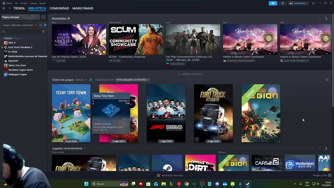Select F1 2018 in the sidebar list
The height and width of the screenshot is (188, 334).
pos(13,52)
